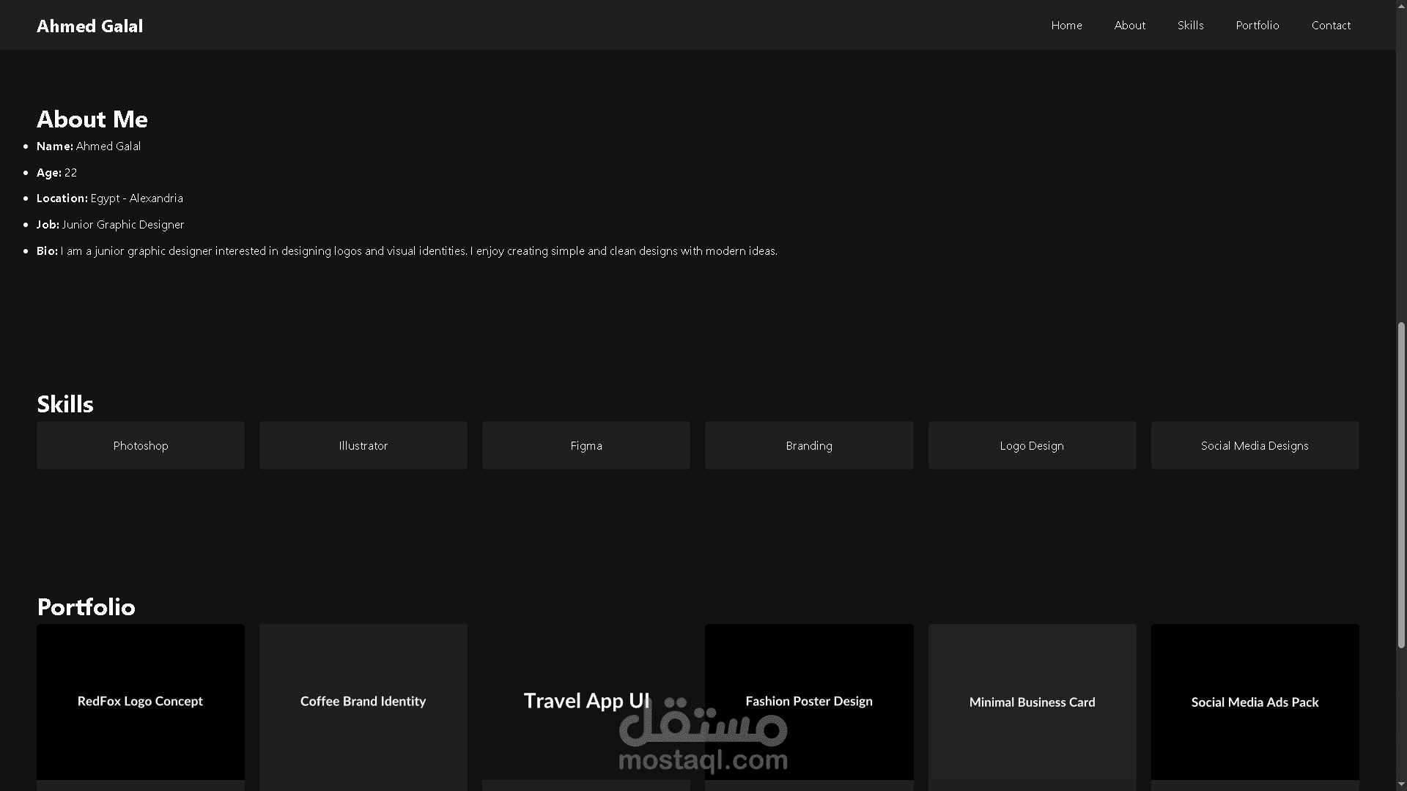Click the Photoshop skill card

(141, 445)
